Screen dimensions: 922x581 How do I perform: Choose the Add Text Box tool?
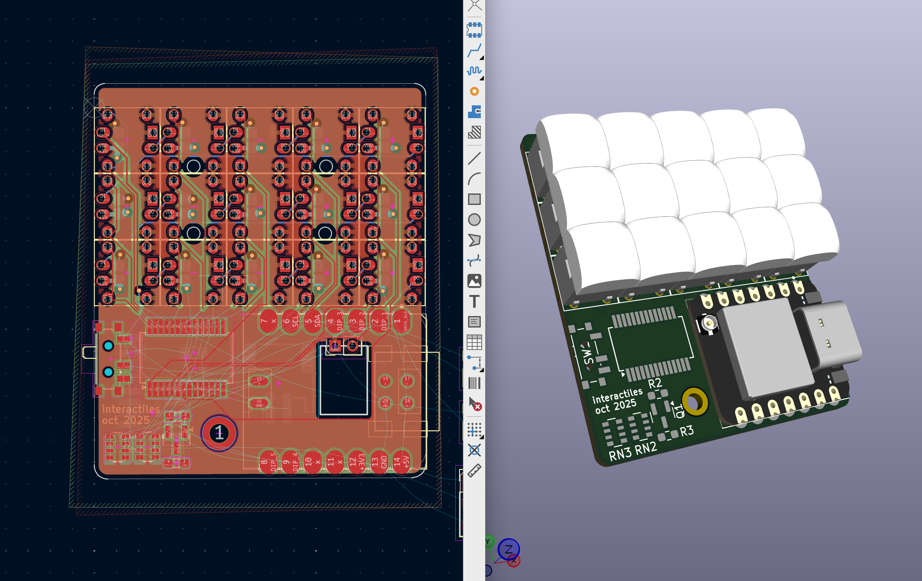(x=474, y=322)
